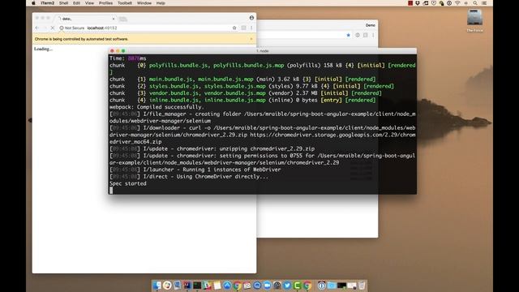Open Notification Center list icon

pos(484,3)
